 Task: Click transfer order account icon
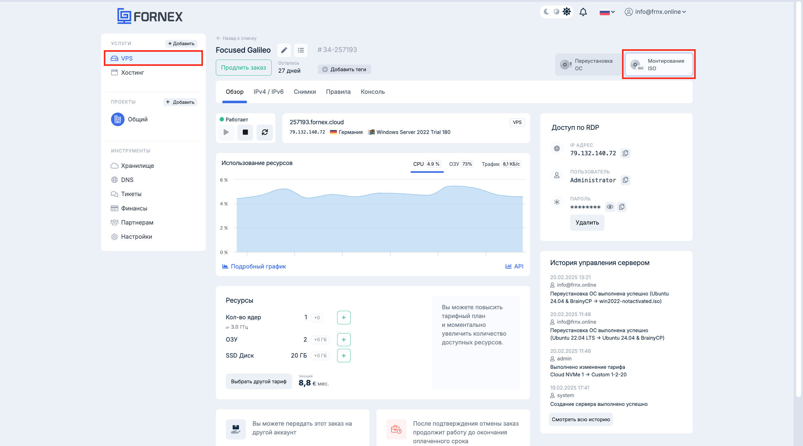236,429
